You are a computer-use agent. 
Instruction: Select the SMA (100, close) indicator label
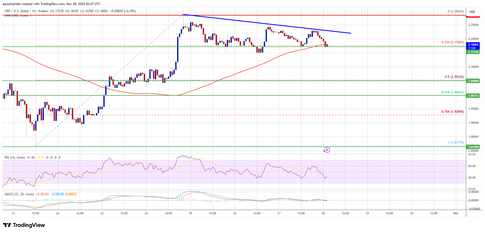coord(16,16)
